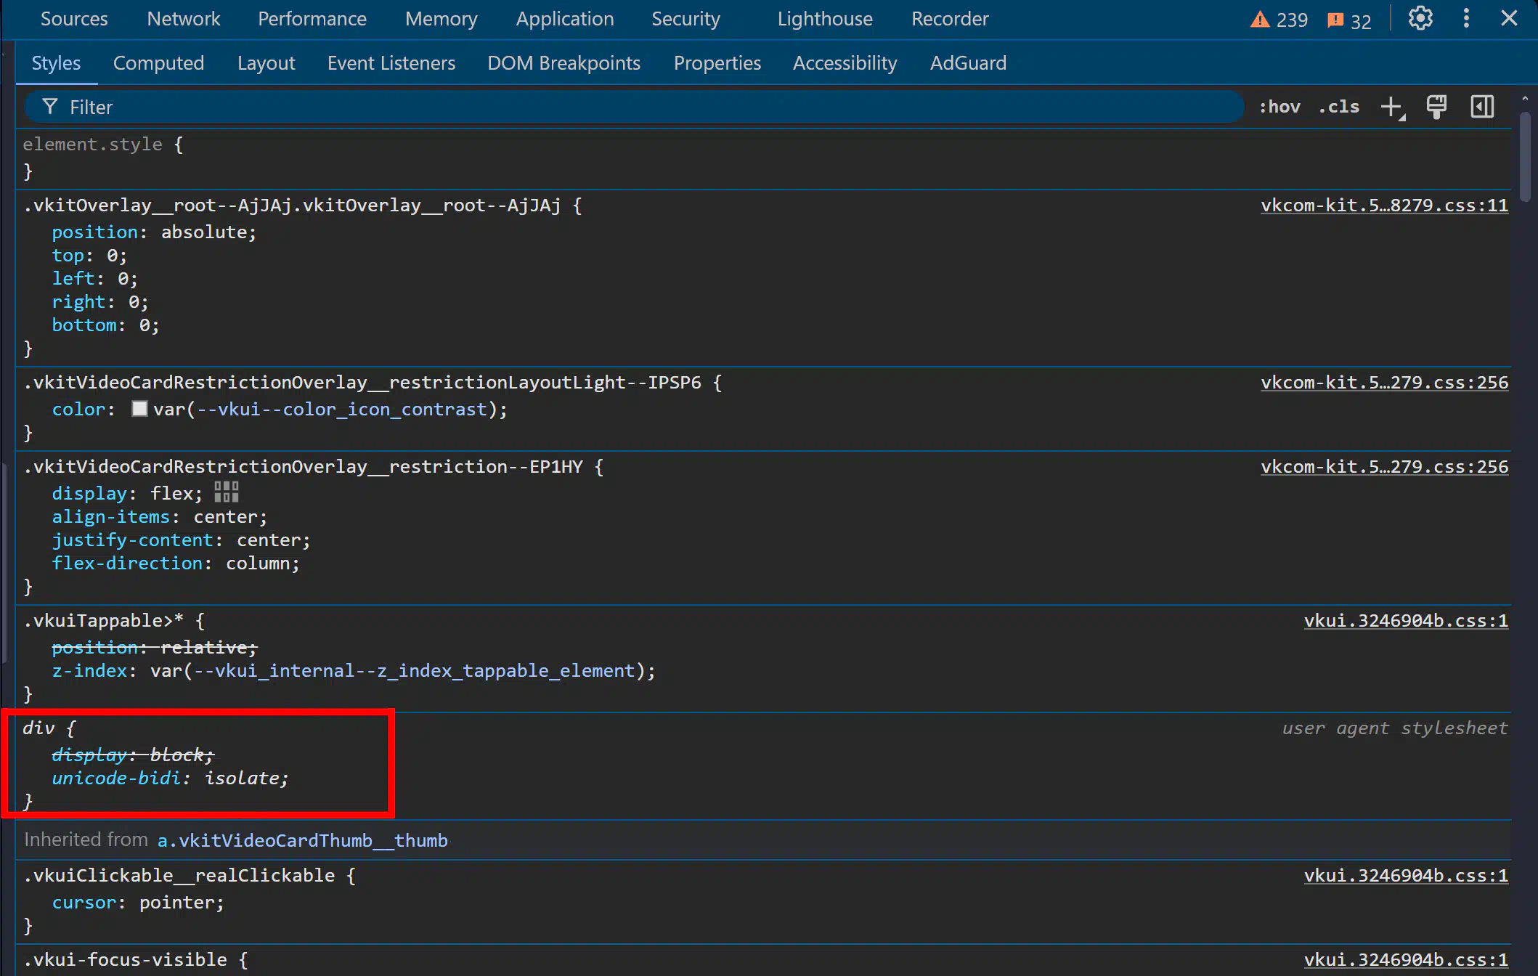The height and width of the screenshot is (976, 1538).
Task: Select the AdGuard tab
Action: [x=968, y=63]
